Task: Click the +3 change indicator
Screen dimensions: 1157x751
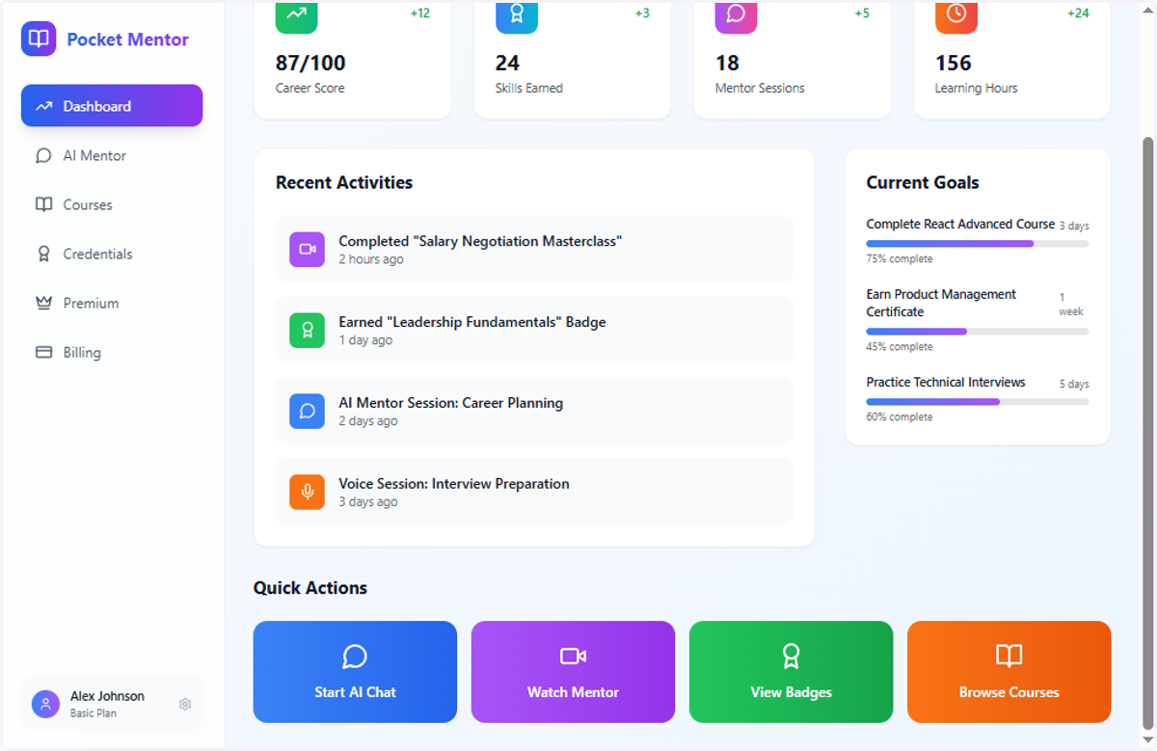Action: 642,13
